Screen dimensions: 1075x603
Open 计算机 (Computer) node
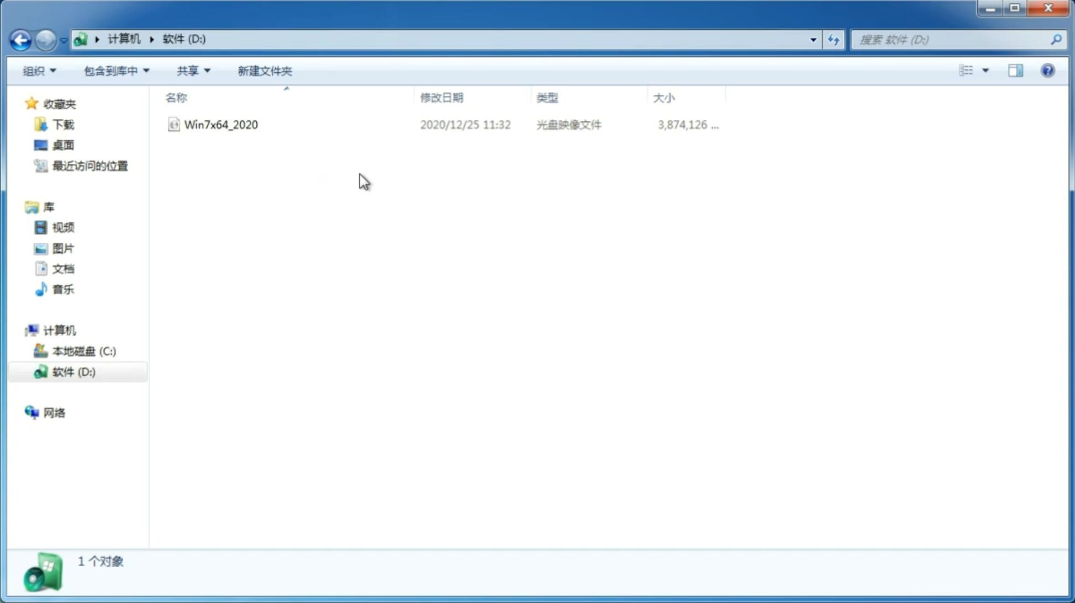point(59,329)
